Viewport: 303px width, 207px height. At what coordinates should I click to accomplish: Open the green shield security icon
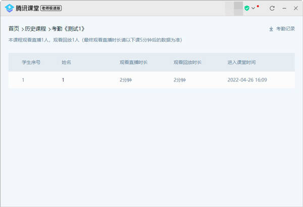(x=247, y=8)
